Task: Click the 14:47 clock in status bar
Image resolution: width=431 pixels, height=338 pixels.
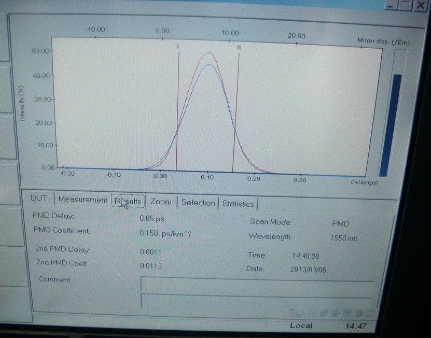Action: click(356, 327)
